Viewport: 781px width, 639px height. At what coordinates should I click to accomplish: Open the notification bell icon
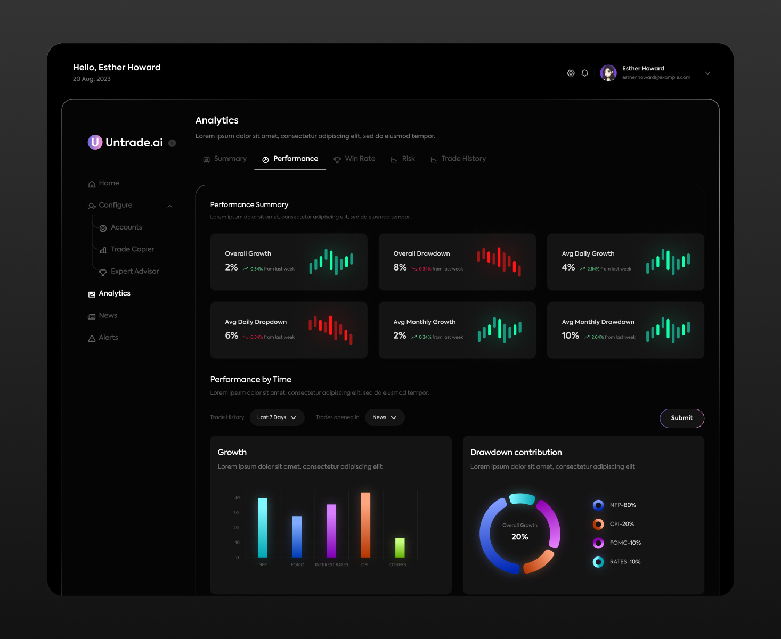[x=584, y=72]
